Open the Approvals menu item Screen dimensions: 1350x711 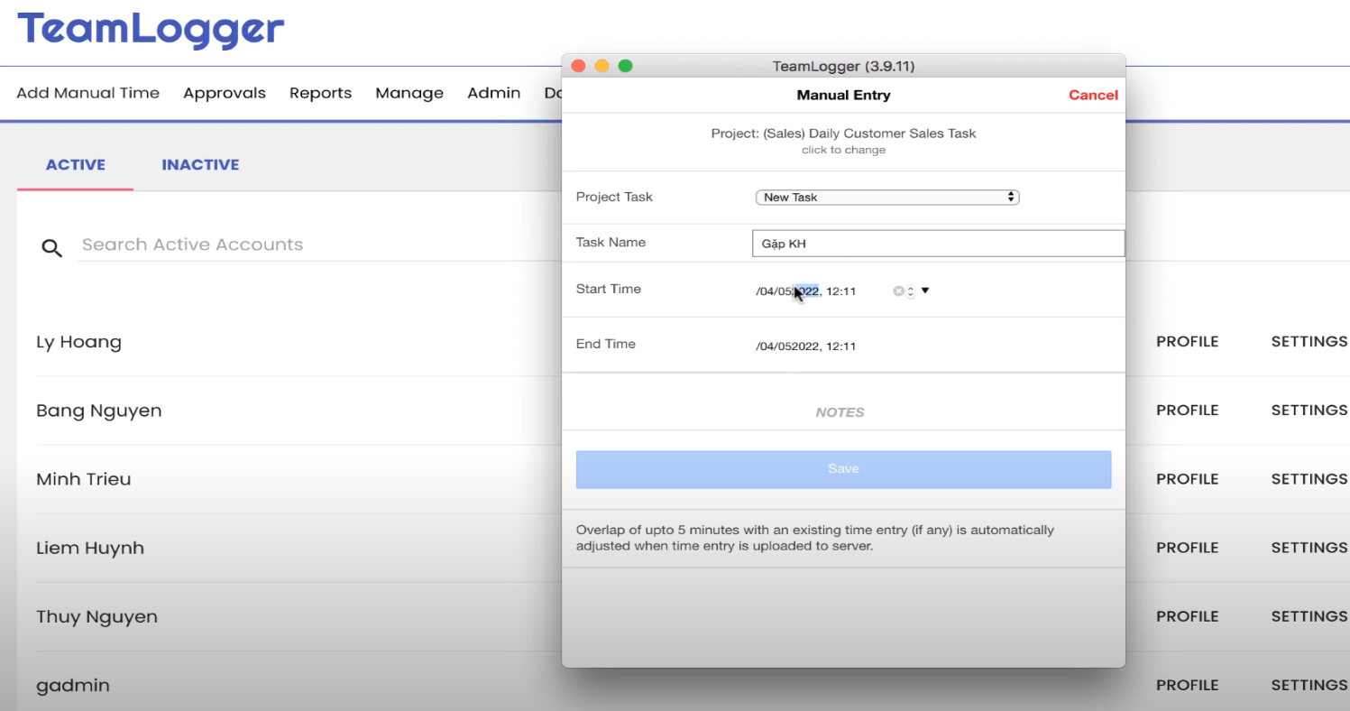tap(225, 93)
